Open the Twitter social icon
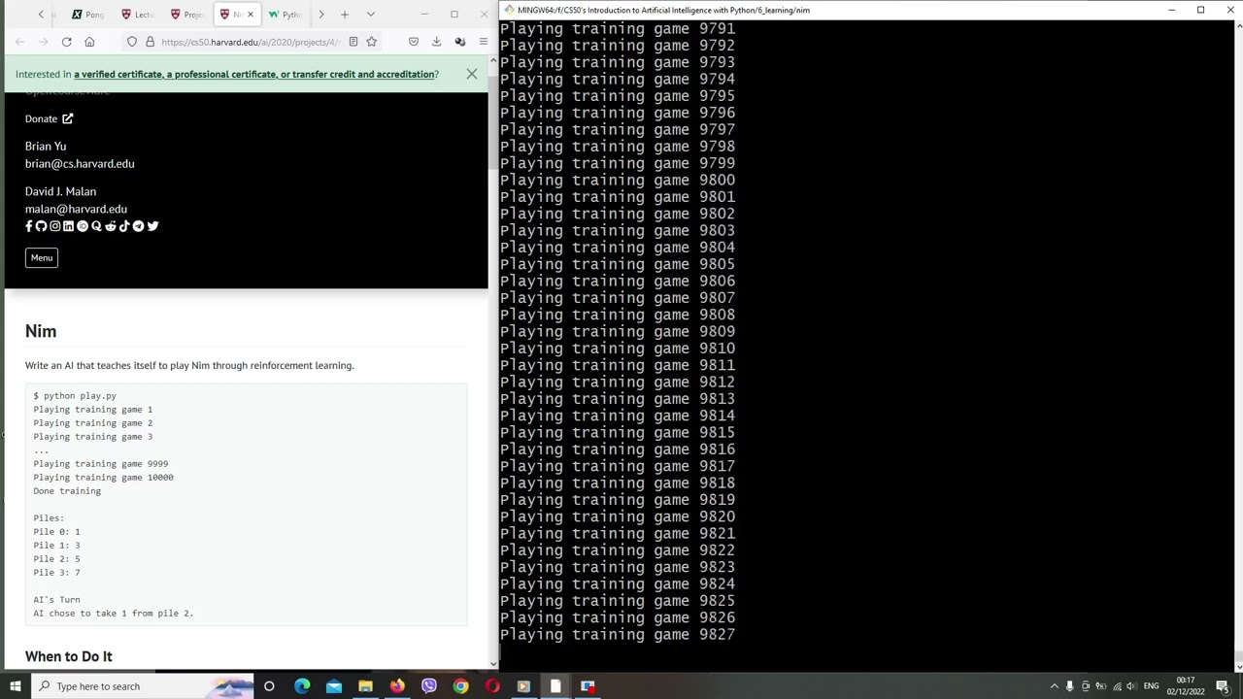Image resolution: width=1243 pixels, height=699 pixels. tap(152, 226)
